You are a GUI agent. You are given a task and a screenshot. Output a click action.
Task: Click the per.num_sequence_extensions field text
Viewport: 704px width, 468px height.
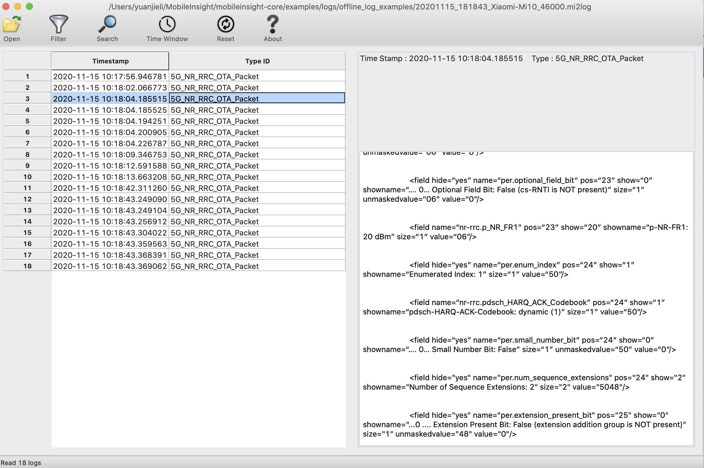[x=524, y=382]
